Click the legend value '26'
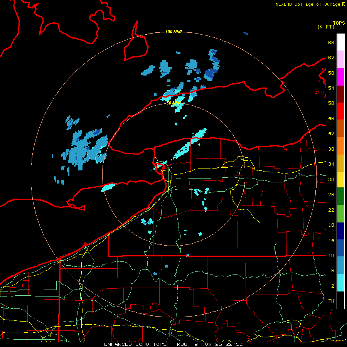Image resolution: width=347 pixels, height=347 pixels. 331,195
